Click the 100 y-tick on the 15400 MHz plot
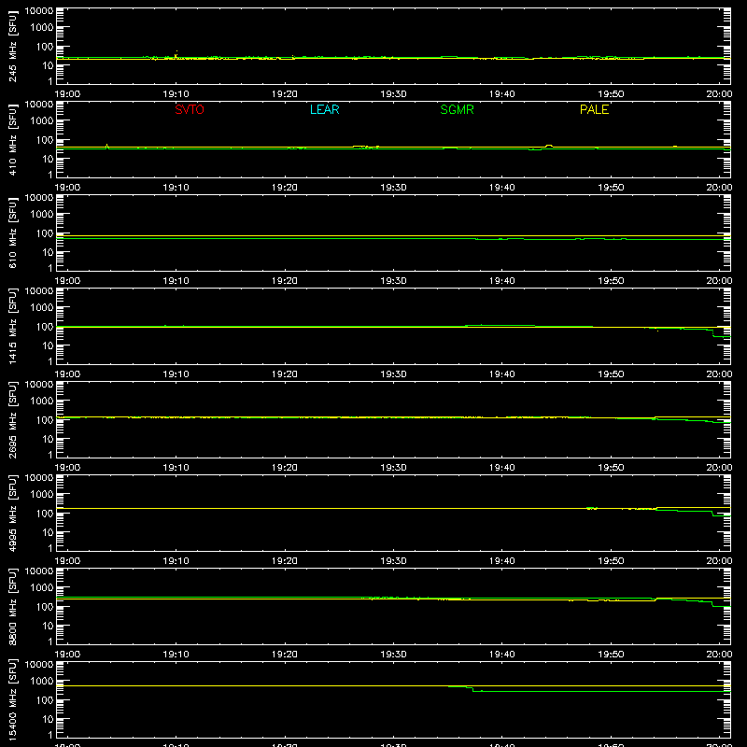 (45, 700)
